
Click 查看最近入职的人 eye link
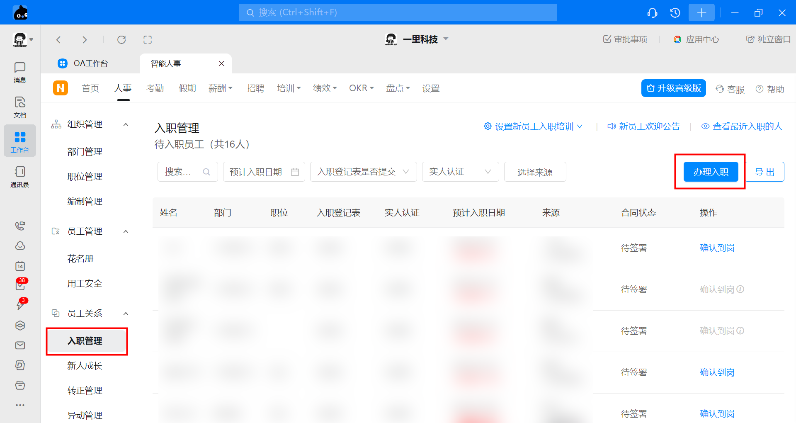tap(741, 126)
